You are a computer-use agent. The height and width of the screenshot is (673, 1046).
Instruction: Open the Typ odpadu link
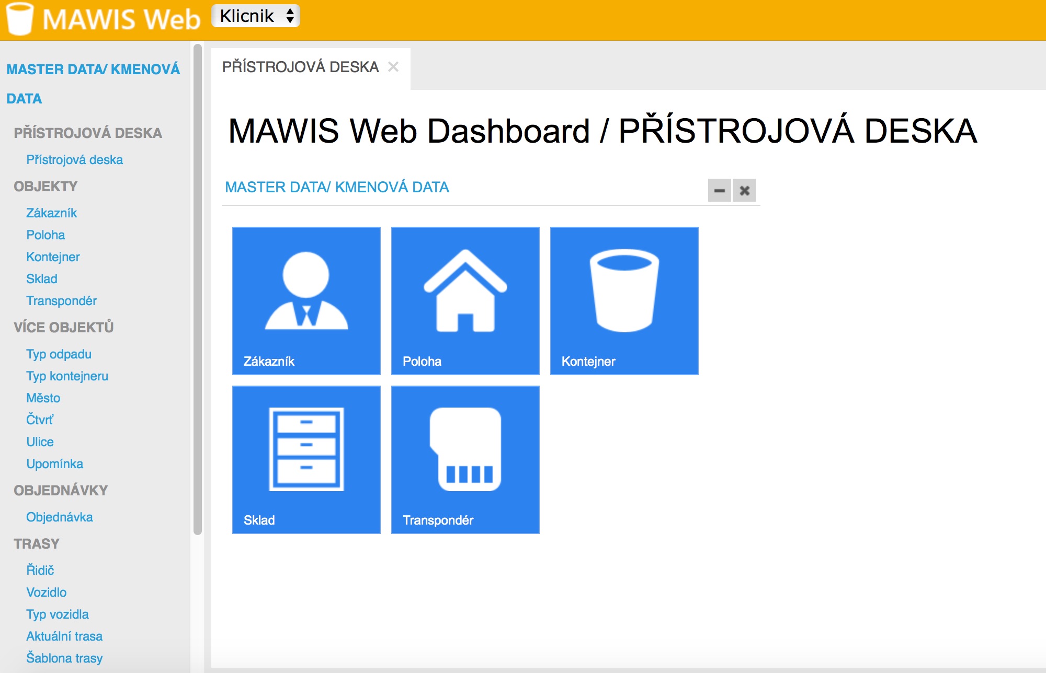coord(59,354)
